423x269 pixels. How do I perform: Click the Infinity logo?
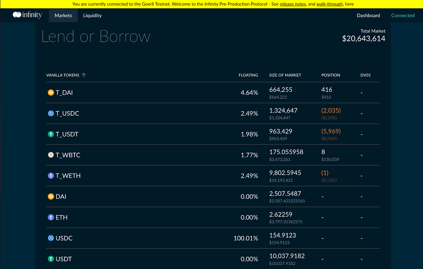coord(27,15)
